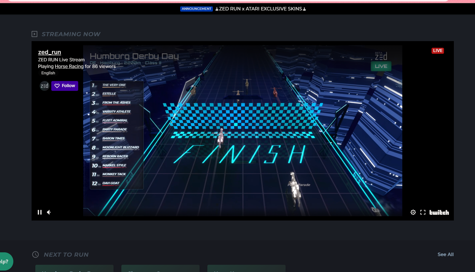Image resolution: width=475 pixels, height=272 pixels.
Task: Click the NEXT TO RUN heading
Action: click(x=66, y=255)
